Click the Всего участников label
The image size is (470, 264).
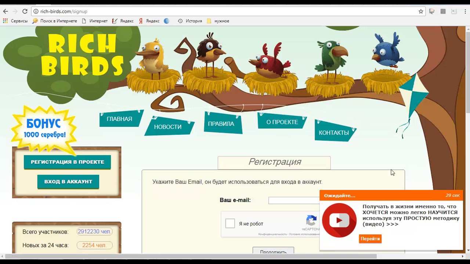tap(45, 232)
